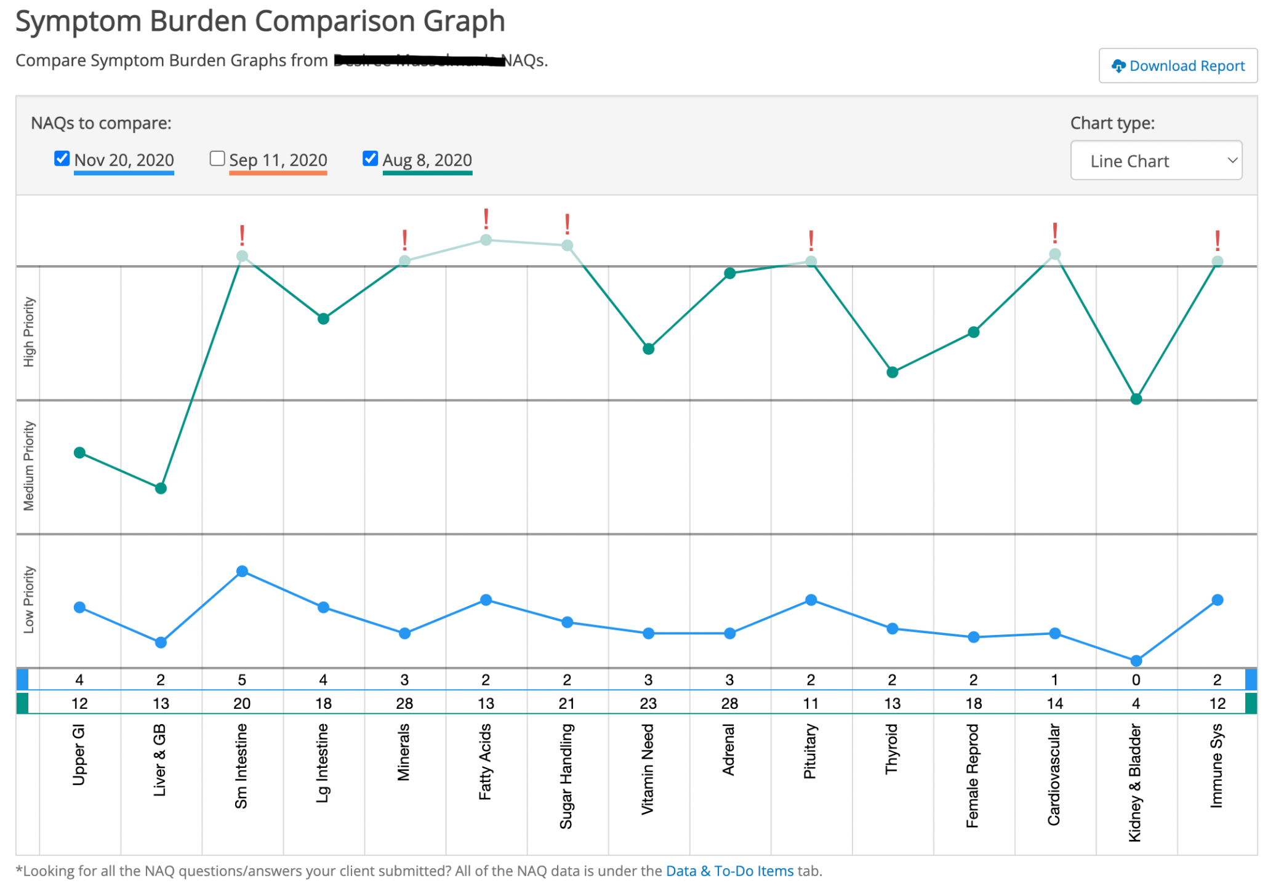The height and width of the screenshot is (886, 1276).
Task: Click the cloud download icon
Action: pos(1118,66)
